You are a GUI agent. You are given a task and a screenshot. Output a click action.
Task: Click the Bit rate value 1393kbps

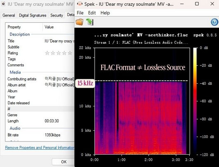click(x=52, y=135)
